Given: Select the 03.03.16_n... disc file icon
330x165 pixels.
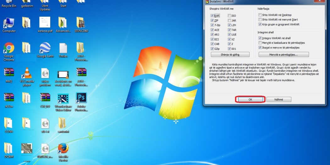Looking at the screenshot, I should click(45, 151).
